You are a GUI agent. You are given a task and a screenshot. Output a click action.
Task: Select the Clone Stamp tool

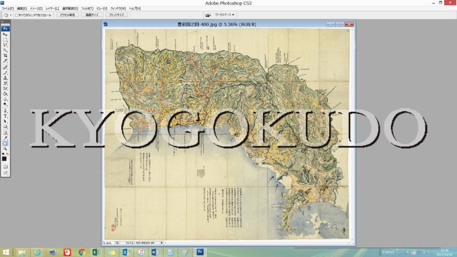(x=5, y=78)
